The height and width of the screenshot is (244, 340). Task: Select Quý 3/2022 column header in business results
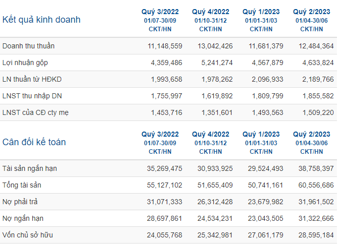[160, 20]
